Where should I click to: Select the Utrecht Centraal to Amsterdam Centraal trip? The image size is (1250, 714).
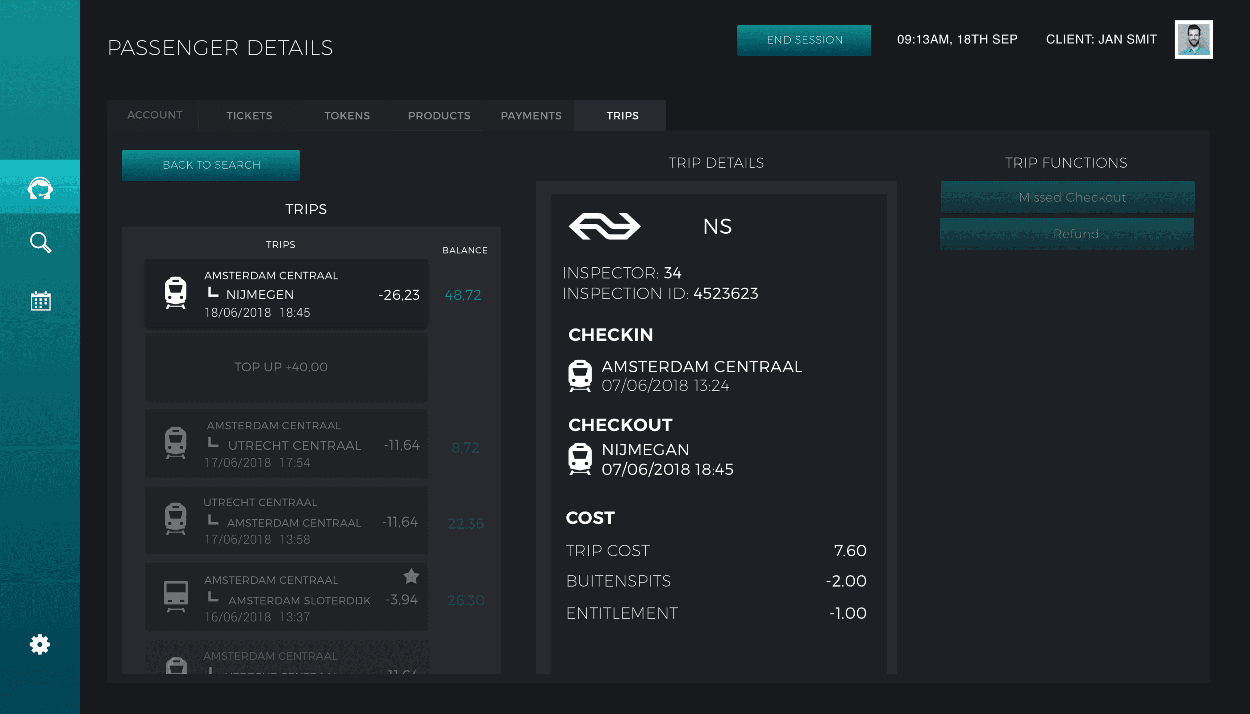286,521
